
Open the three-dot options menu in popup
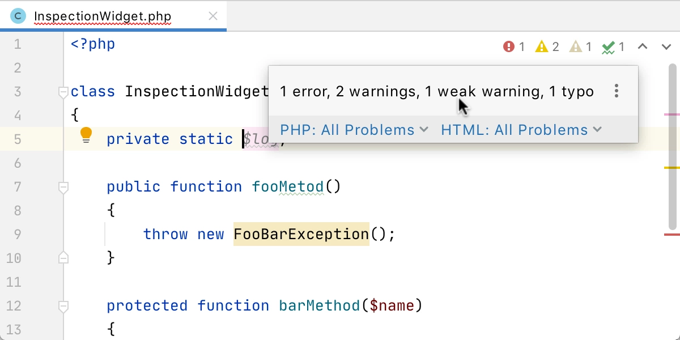click(x=617, y=91)
